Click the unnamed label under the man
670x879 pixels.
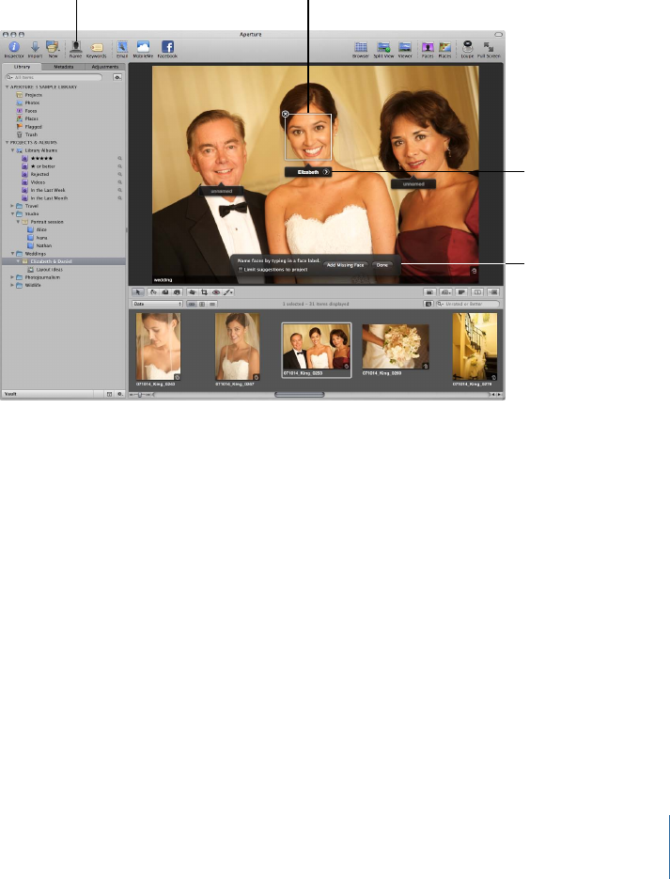[x=221, y=191]
